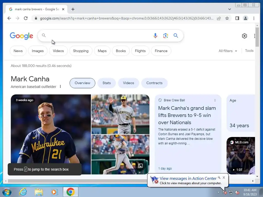Screen dimensions: 263x197
Task: Click inside the Google search box
Action: click(99, 35)
